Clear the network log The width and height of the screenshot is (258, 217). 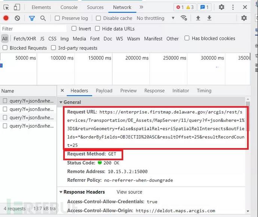tap(17, 18)
